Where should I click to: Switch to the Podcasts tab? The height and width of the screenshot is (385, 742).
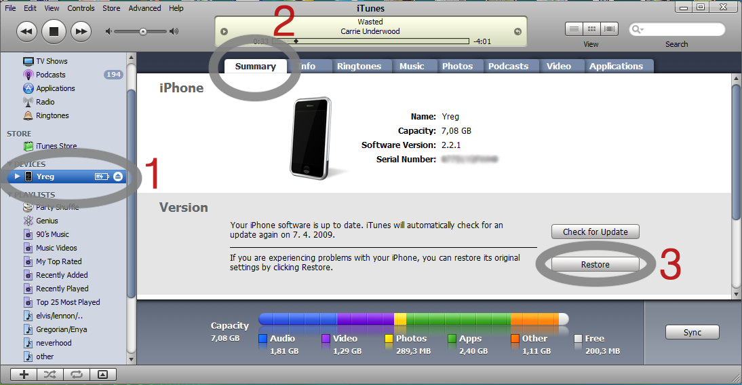pyautogui.click(x=508, y=67)
